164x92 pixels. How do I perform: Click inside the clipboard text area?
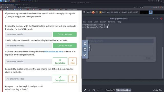(x=121, y=50)
